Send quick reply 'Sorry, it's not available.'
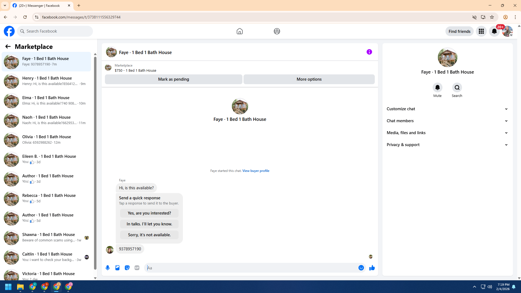Screen dimensions: 521x293 point(149,235)
